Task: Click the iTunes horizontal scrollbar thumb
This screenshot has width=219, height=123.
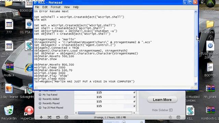Action: pos(87,113)
